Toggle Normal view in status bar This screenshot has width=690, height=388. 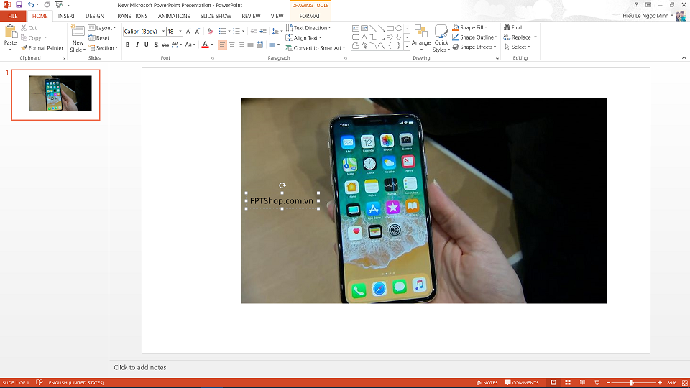(x=553, y=383)
